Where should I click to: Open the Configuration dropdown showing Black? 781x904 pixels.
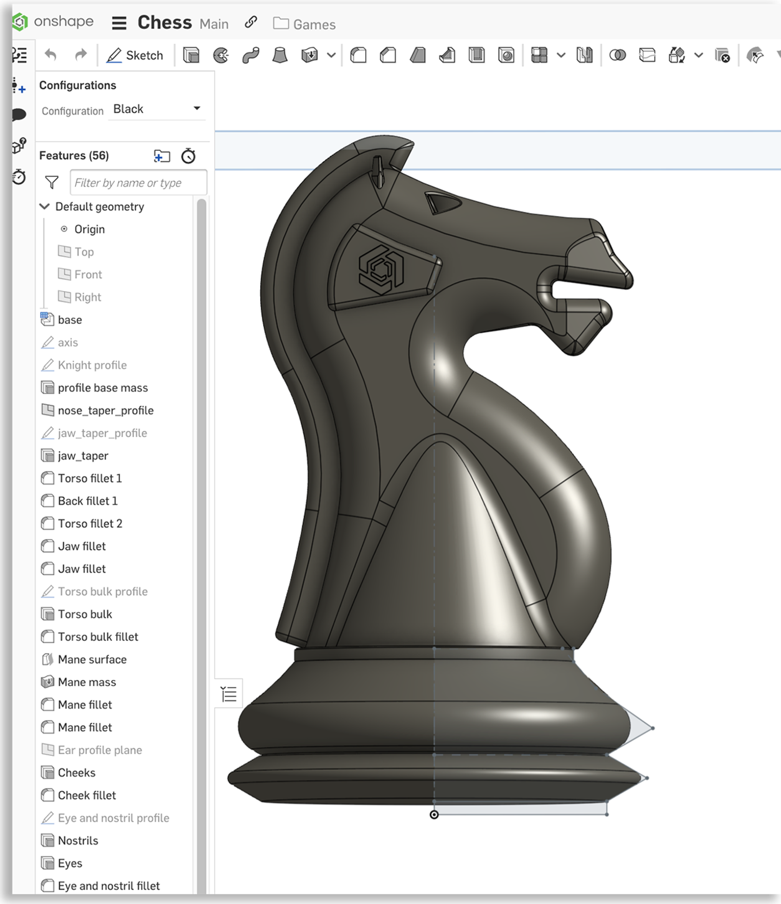point(156,108)
